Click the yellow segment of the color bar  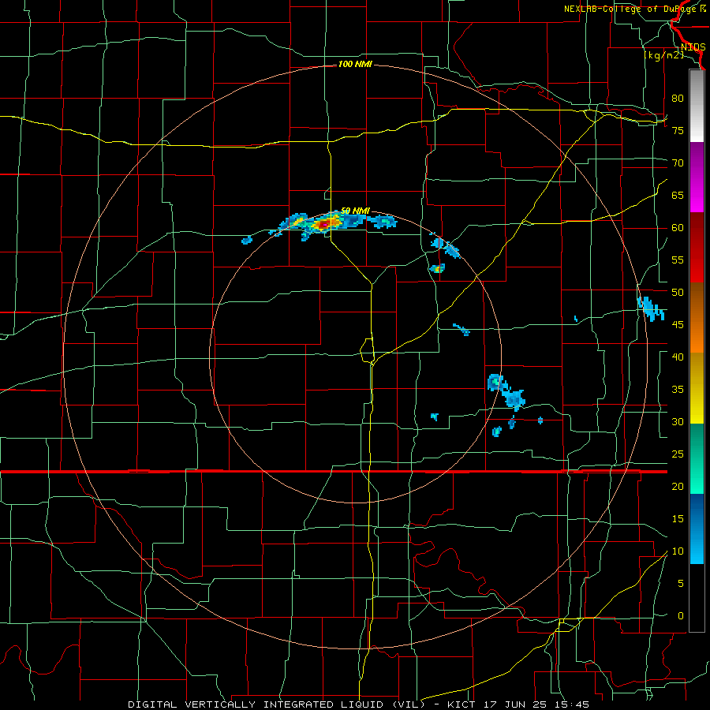[x=697, y=388]
